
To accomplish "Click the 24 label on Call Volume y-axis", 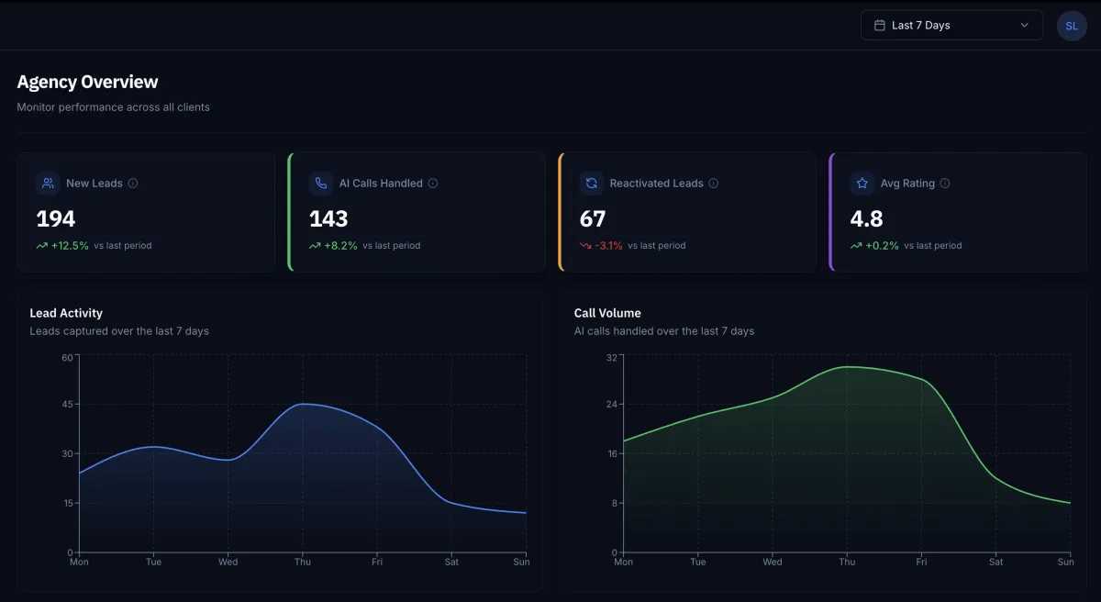I will [612, 404].
